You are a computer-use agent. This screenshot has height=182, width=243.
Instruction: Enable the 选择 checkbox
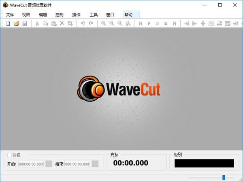[x=9, y=155]
